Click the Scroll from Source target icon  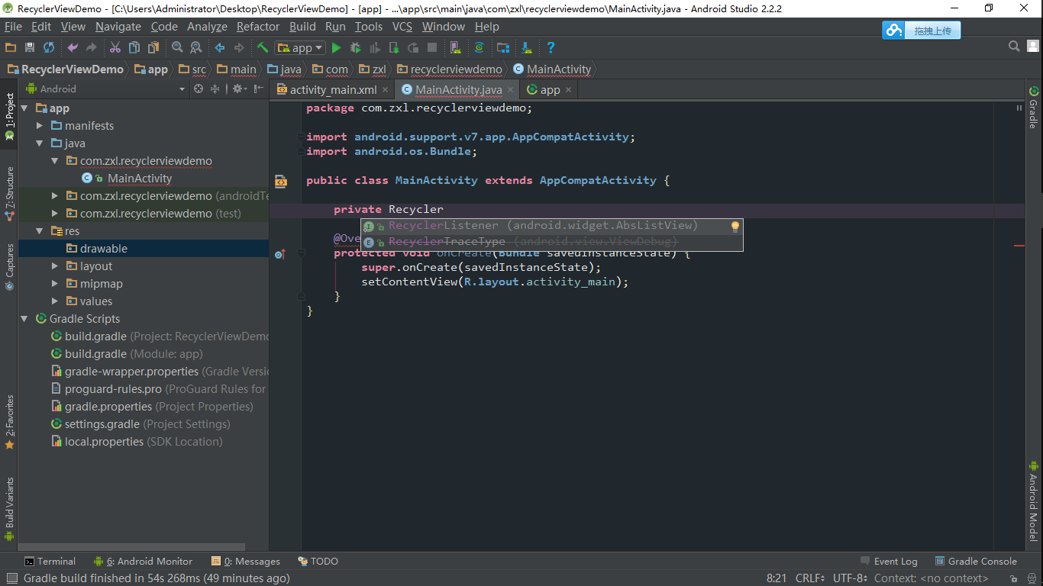coord(199,89)
